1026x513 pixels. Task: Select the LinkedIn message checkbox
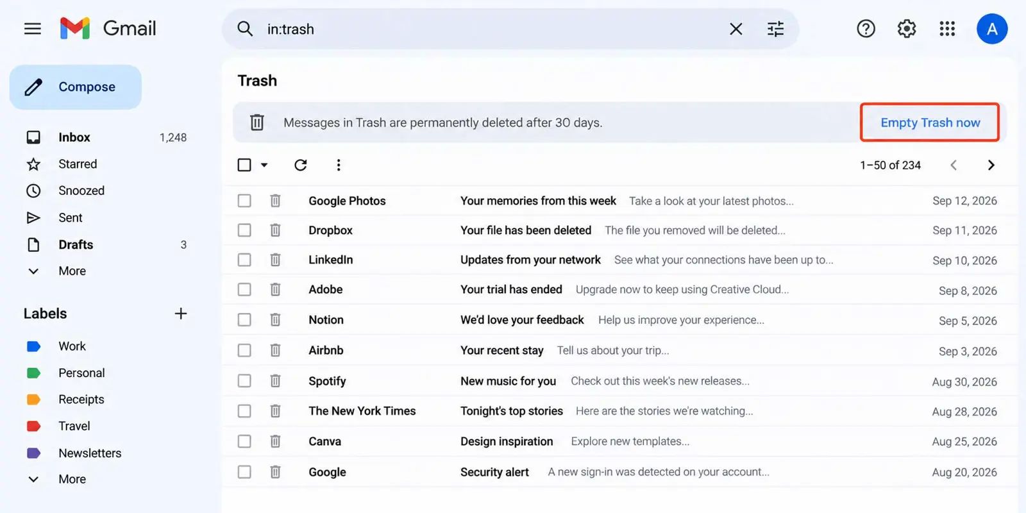244,260
